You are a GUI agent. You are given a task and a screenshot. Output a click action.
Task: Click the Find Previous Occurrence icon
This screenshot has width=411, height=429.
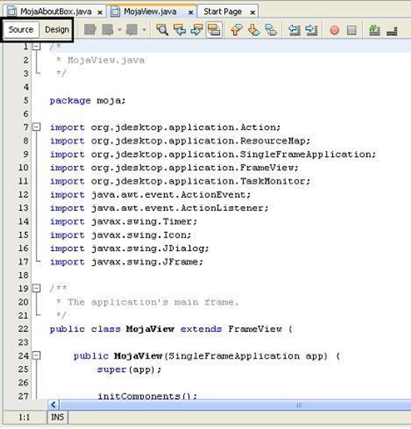[180, 30]
